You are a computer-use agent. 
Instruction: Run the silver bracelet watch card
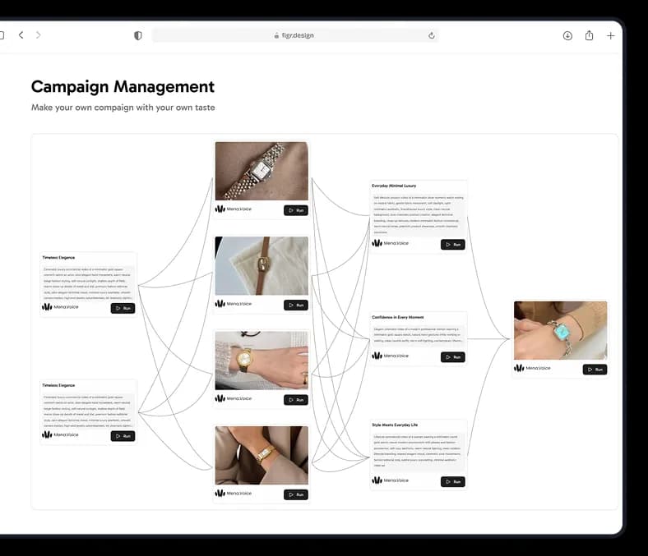click(x=296, y=210)
